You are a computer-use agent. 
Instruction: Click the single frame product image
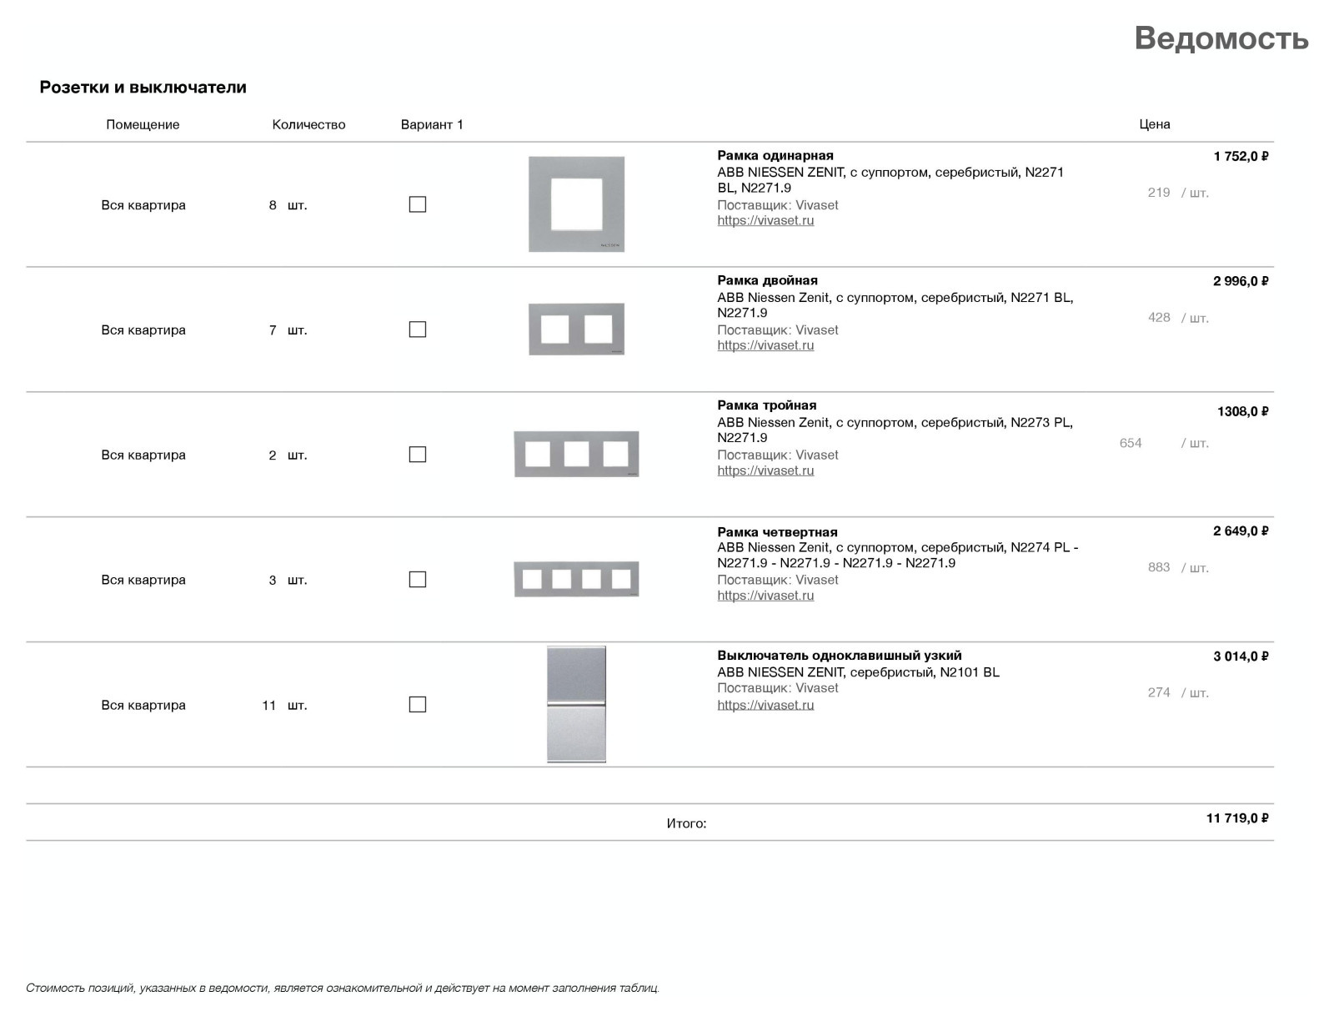pyautogui.click(x=576, y=204)
